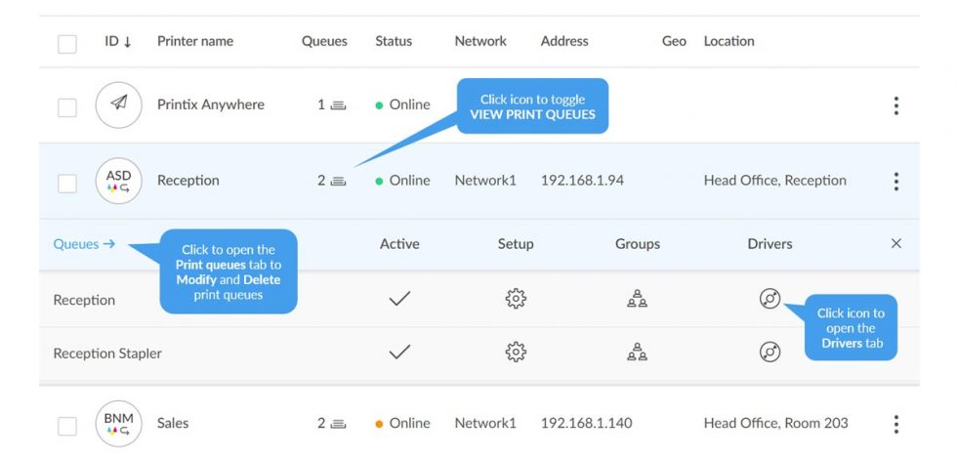Sort by Status column header
This screenshot has height=458, width=957.
(394, 42)
